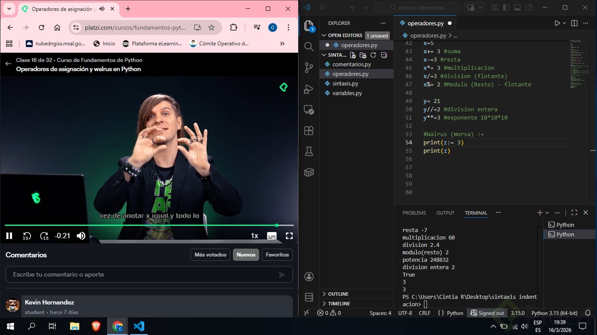Open the Copilot chat dropdown in title bar
597x335 pixels.
click(x=481, y=7)
